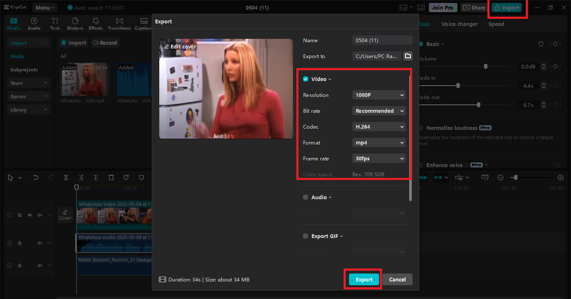571x299 pixels.
Task: Click the Share button
Action: [x=474, y=8]
